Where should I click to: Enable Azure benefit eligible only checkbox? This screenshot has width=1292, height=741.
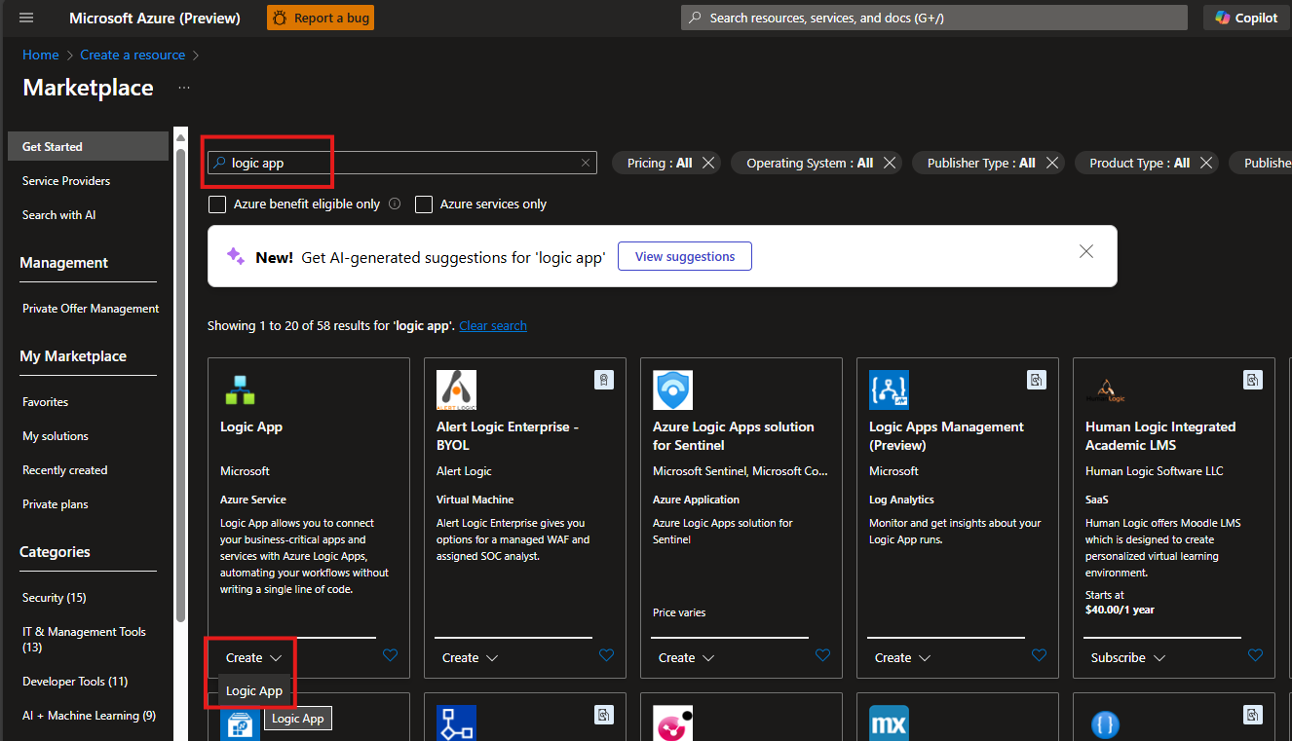point(217,204)
